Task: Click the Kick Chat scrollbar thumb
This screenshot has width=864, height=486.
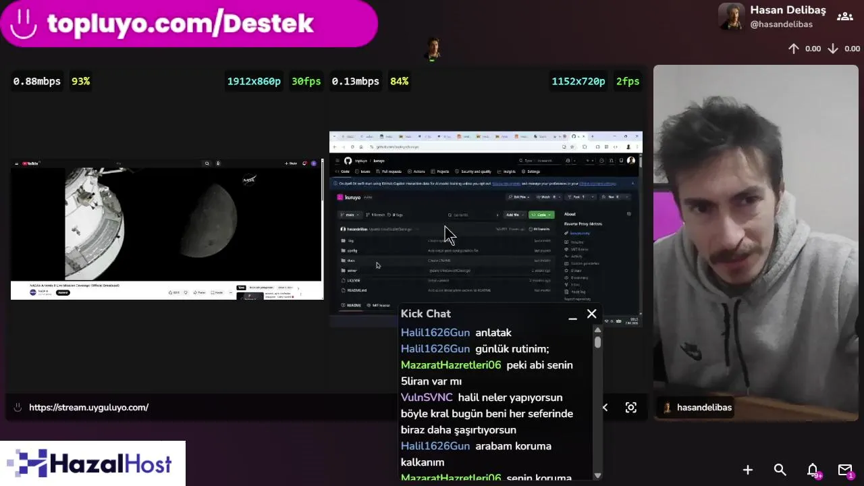Action: point(598,342)
